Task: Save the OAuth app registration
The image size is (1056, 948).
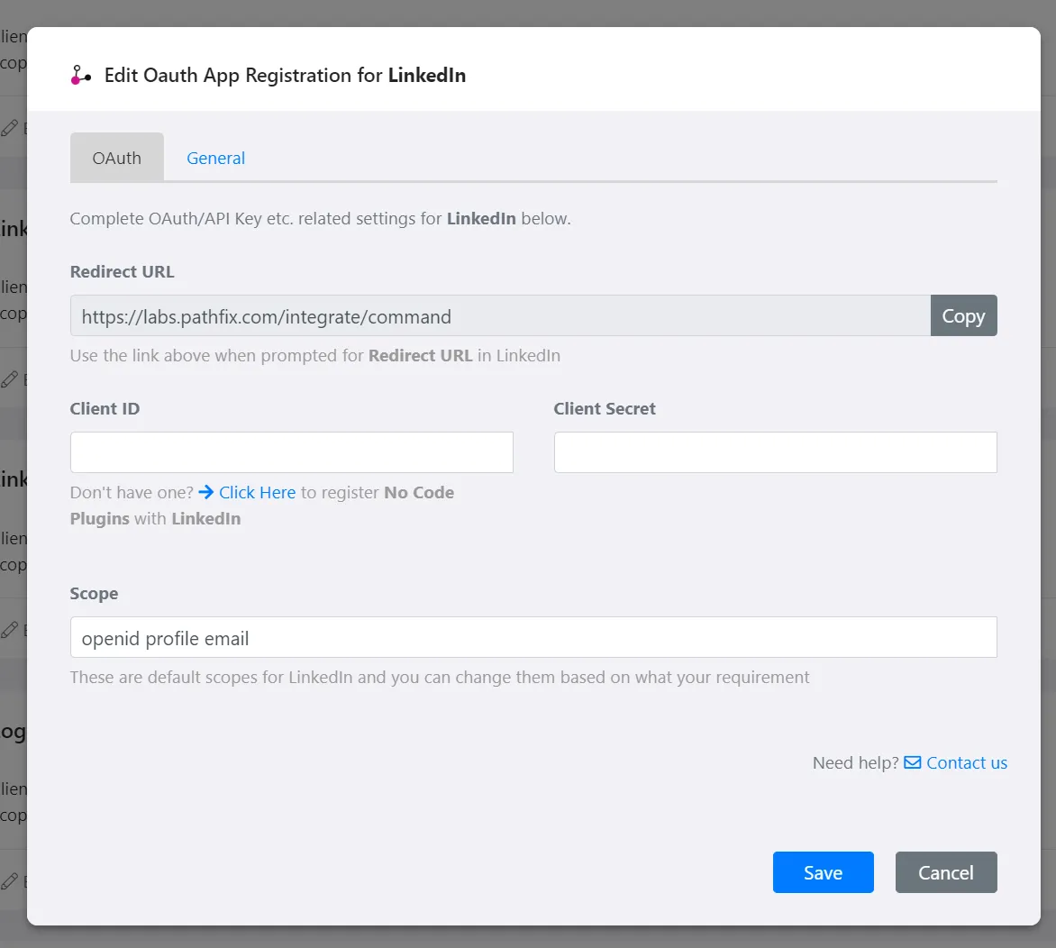Action: [823, 872]
